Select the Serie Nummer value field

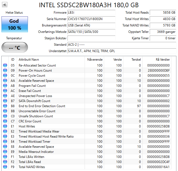pyautogui.click(x=91, y=19)
